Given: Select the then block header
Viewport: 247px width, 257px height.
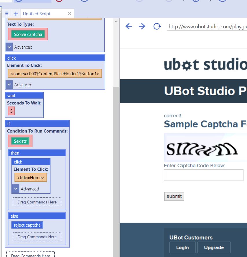Looking at the screenshot, I should [37, 153].
